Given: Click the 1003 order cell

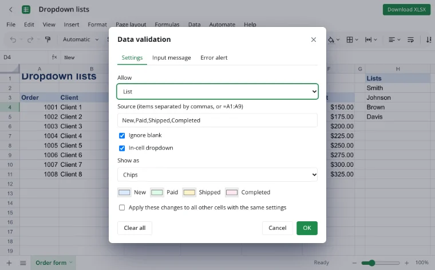Looking at the screenshot, I should tap(39, 126).
